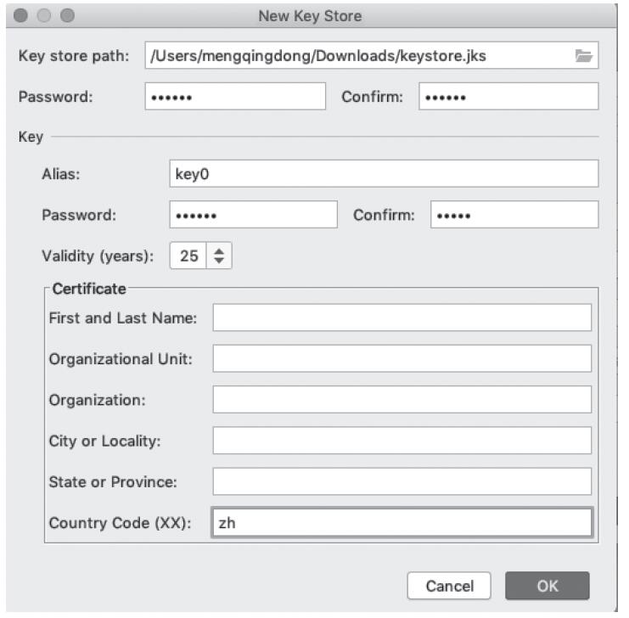Click the State or Province field
The image size is (629, 618).
[402, 481]
